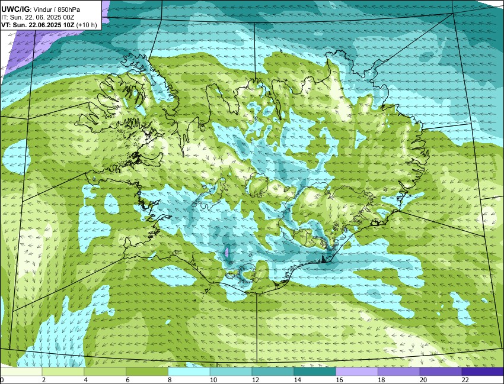Click the valid time line 'VT: Sun. 22.06.2025 10Z'
Screen dimensions: 504x384
[x=38, y=25]
